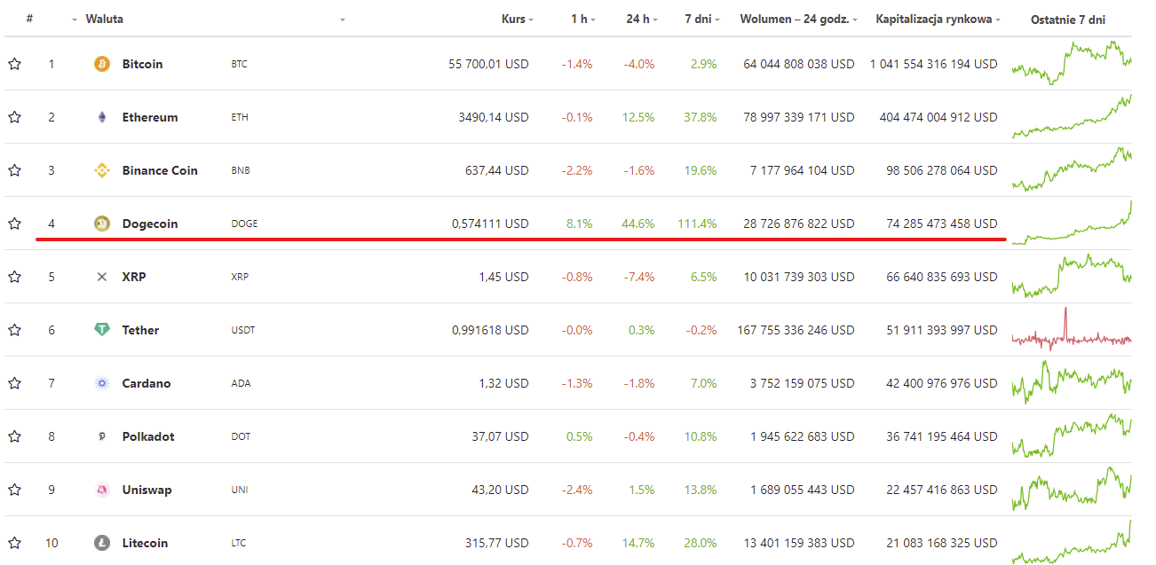Screen dimensions: 1156x565
Task: Click Binance Coin price 637,44 USD
Action: [x=497, y=170]
